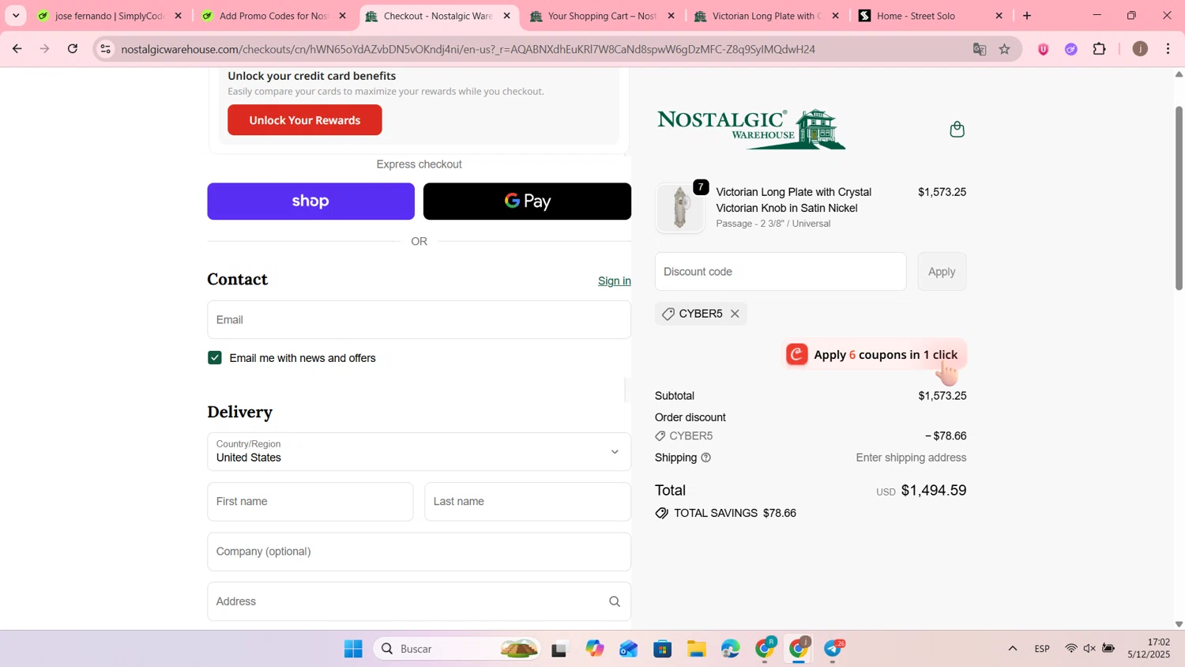1185x667 pixels.
Task: Reload the checkout page
Action: 73,49
